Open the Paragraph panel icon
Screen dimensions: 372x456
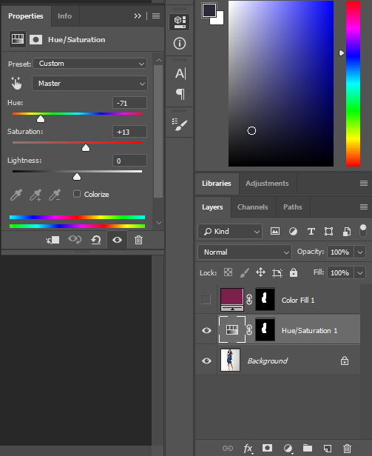click(180, 94)
